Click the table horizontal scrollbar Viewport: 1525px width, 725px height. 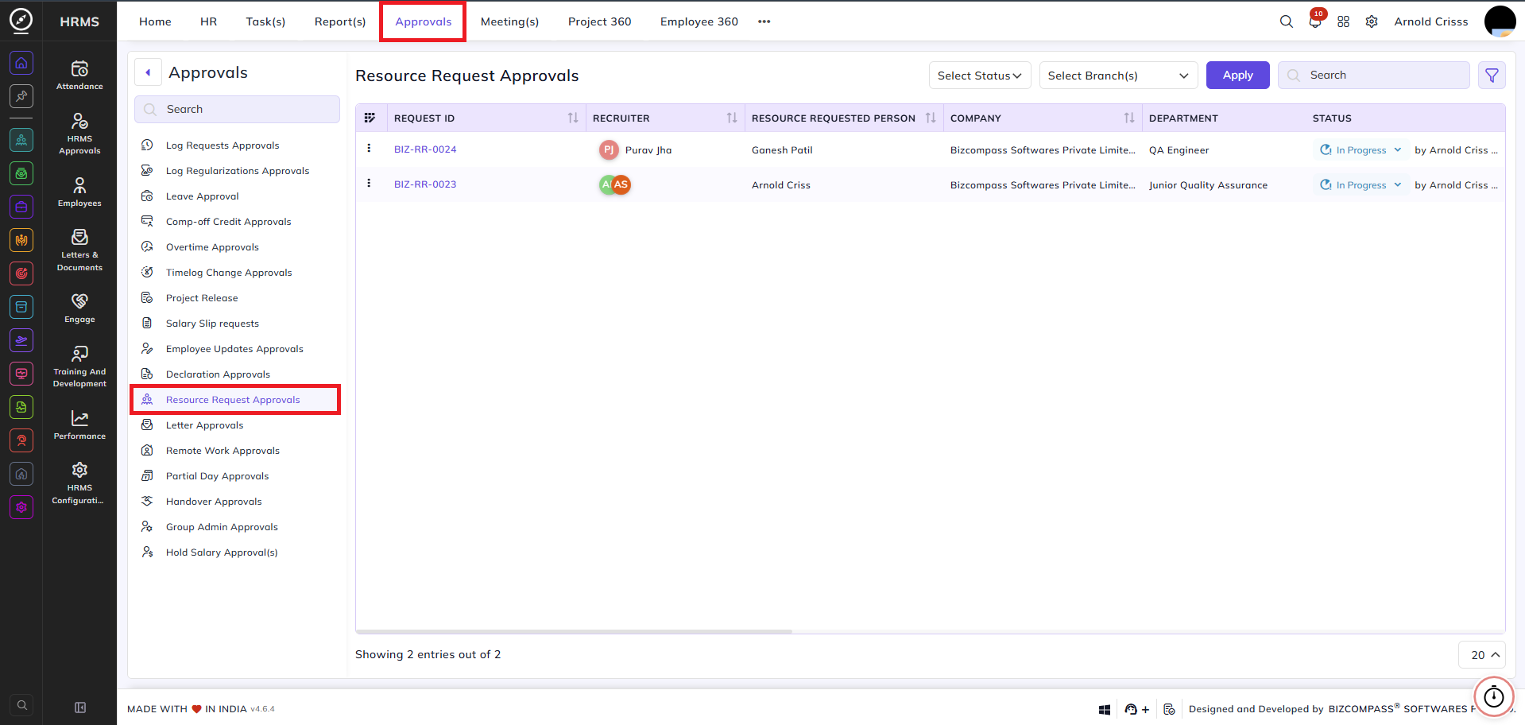pos(574,631)
